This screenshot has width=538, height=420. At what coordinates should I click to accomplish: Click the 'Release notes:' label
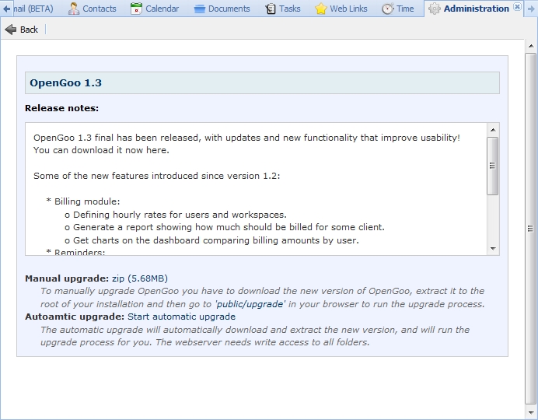click(x=61, y=108)
